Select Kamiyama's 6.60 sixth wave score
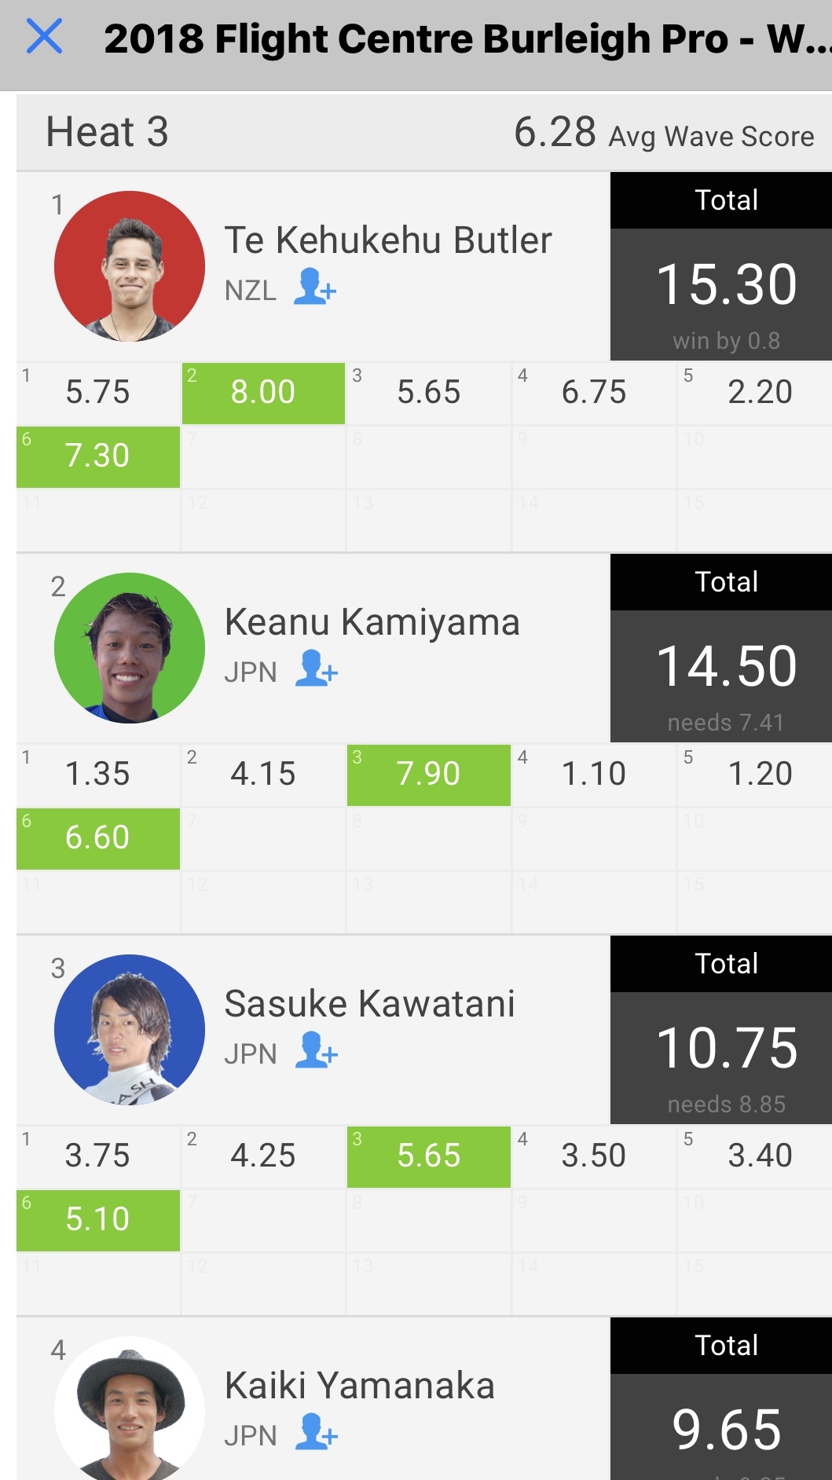Viewport: 832px width, 1480px height. [x=98, y=838]
